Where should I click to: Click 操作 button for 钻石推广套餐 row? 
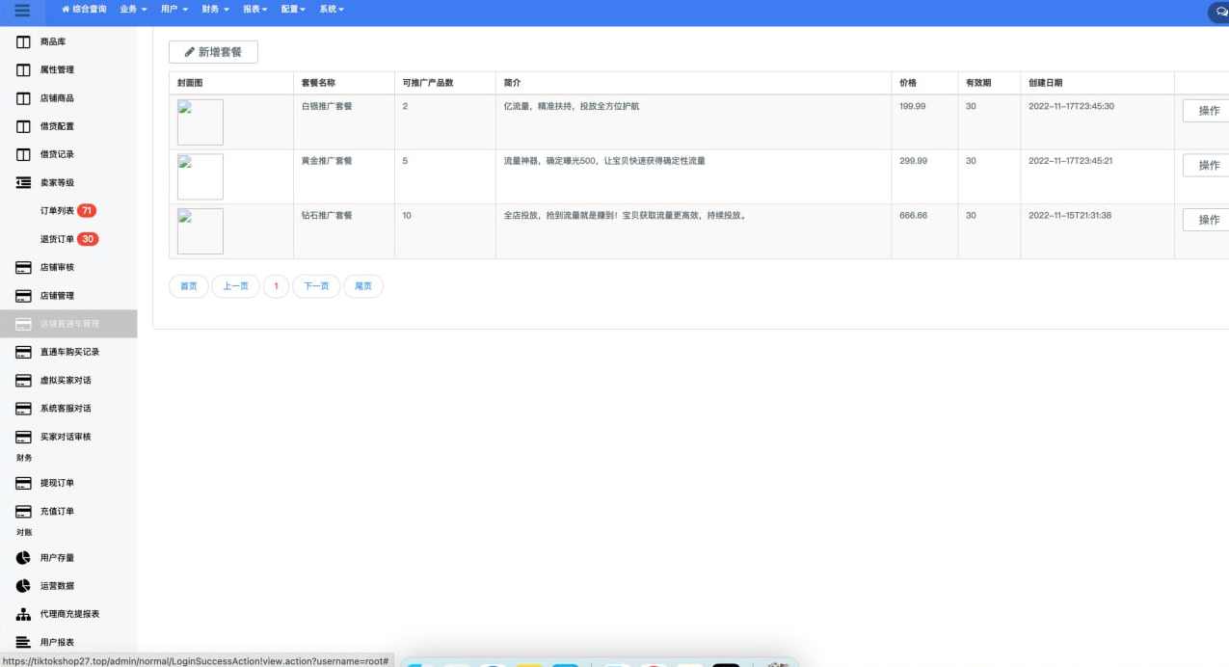click(x=1207, y=220)
